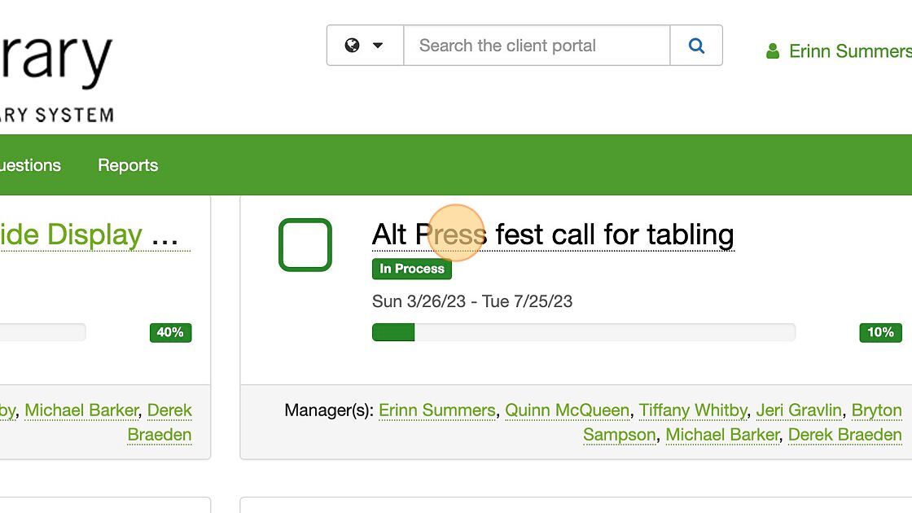This screenshot has width=912, height=513.
Task: Click the In Process status badge
Action: click(x=412, y=269)
